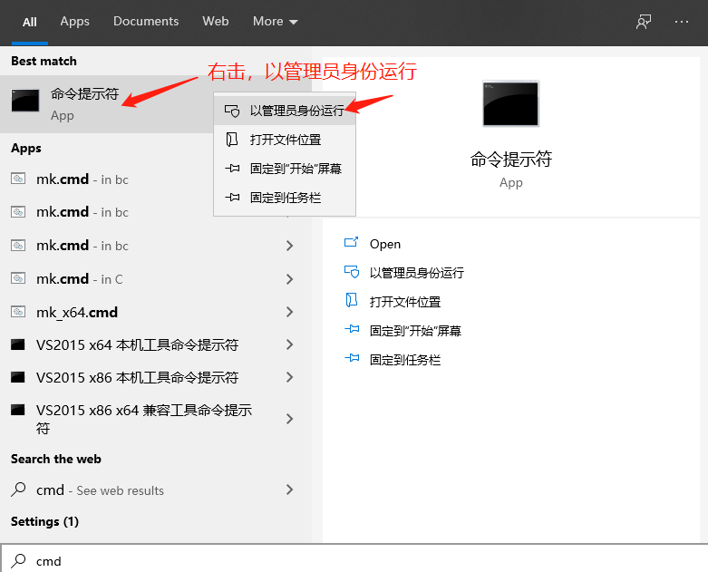The height and width of the screenshot is (572, 708).
Task: Click console icon of VS2015 x64 本机工具
Action: point(17,344)
